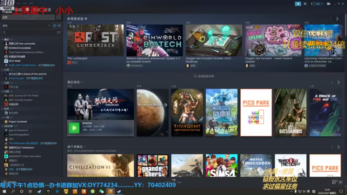Open Task View on taskbar
Image resolution: width=347 pixels, height=195 pixels.
tap(30, 191)
